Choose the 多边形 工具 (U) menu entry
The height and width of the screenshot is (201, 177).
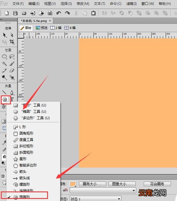pos(33,118)
